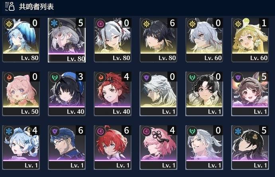Image resolution: width=275 pixels, height=177 pixels.
Task: Click the fire element icon on pink-haired Lv. 50 card
Action: coord(9,77)
